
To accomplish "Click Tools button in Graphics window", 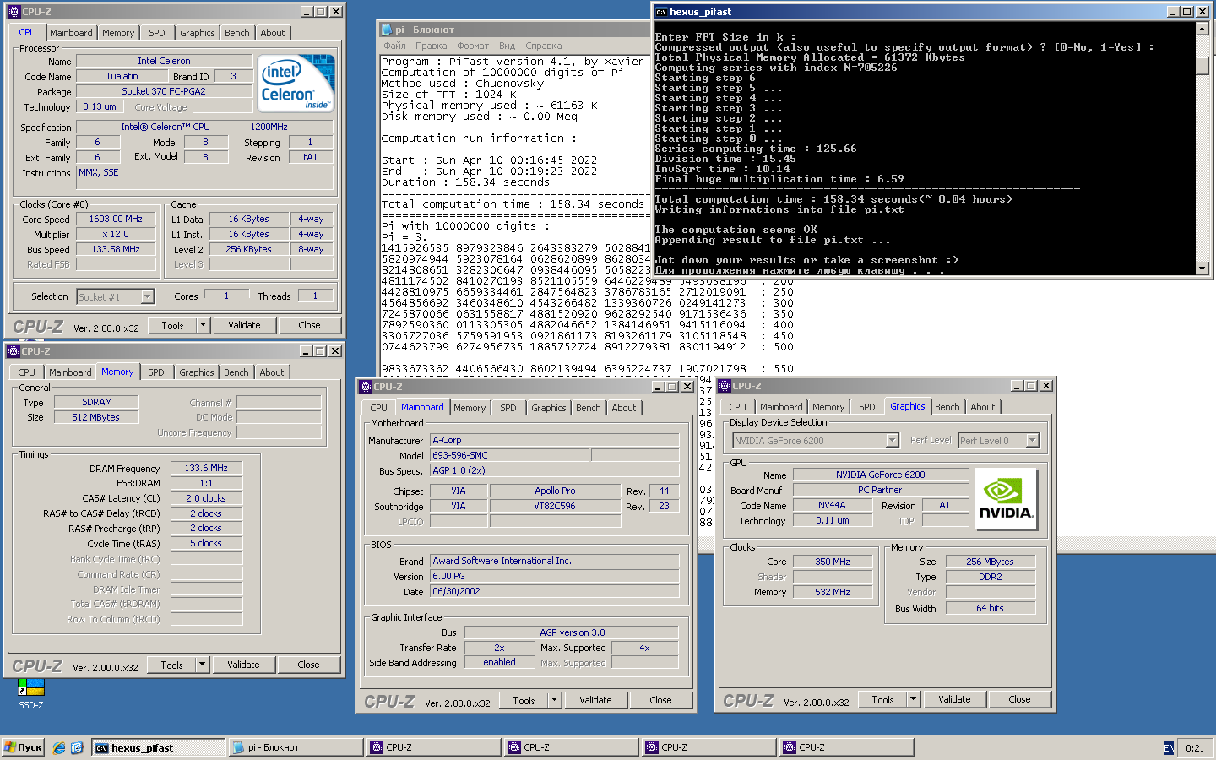I will (882, 699).
